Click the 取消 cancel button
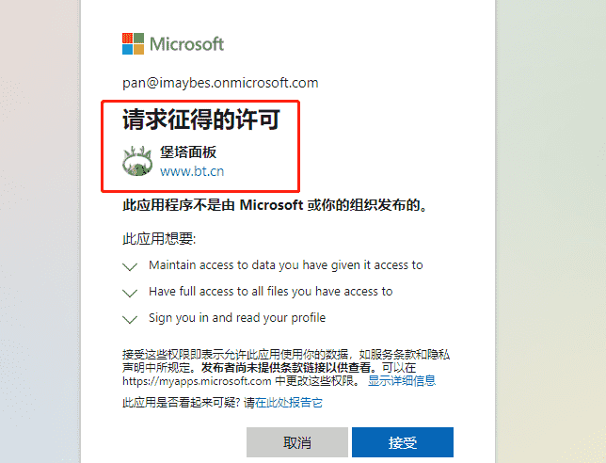The height and width of the screenshot is (463, 606). tap(297, 442)
